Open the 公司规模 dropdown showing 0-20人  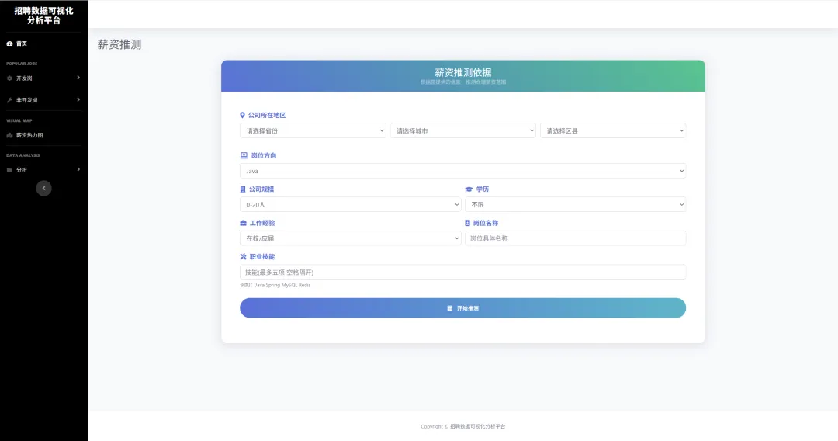[351, 205]
